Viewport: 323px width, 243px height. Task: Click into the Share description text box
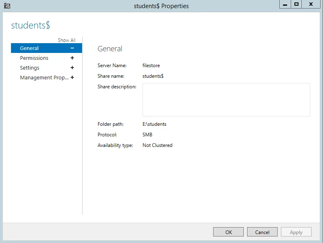point(226,100)
